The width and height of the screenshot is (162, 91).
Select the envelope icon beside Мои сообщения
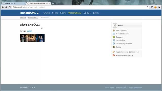[x=114, y=34]
